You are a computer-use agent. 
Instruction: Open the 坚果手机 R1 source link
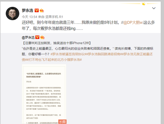coord(54,17)
